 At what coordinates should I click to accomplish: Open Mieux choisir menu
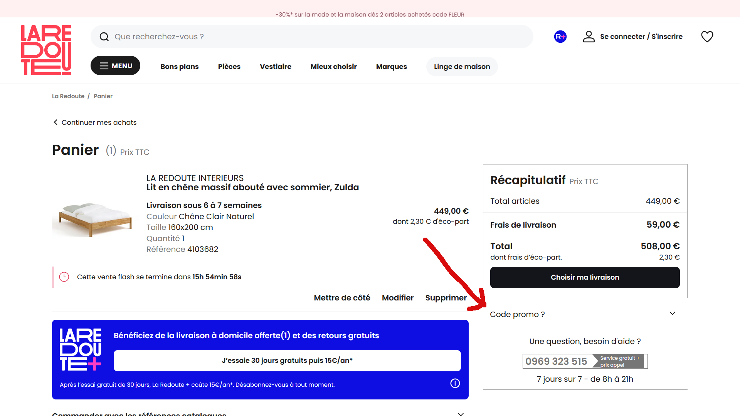334,67
